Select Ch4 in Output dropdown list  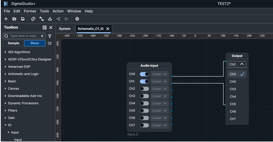(x=237, y=97)
